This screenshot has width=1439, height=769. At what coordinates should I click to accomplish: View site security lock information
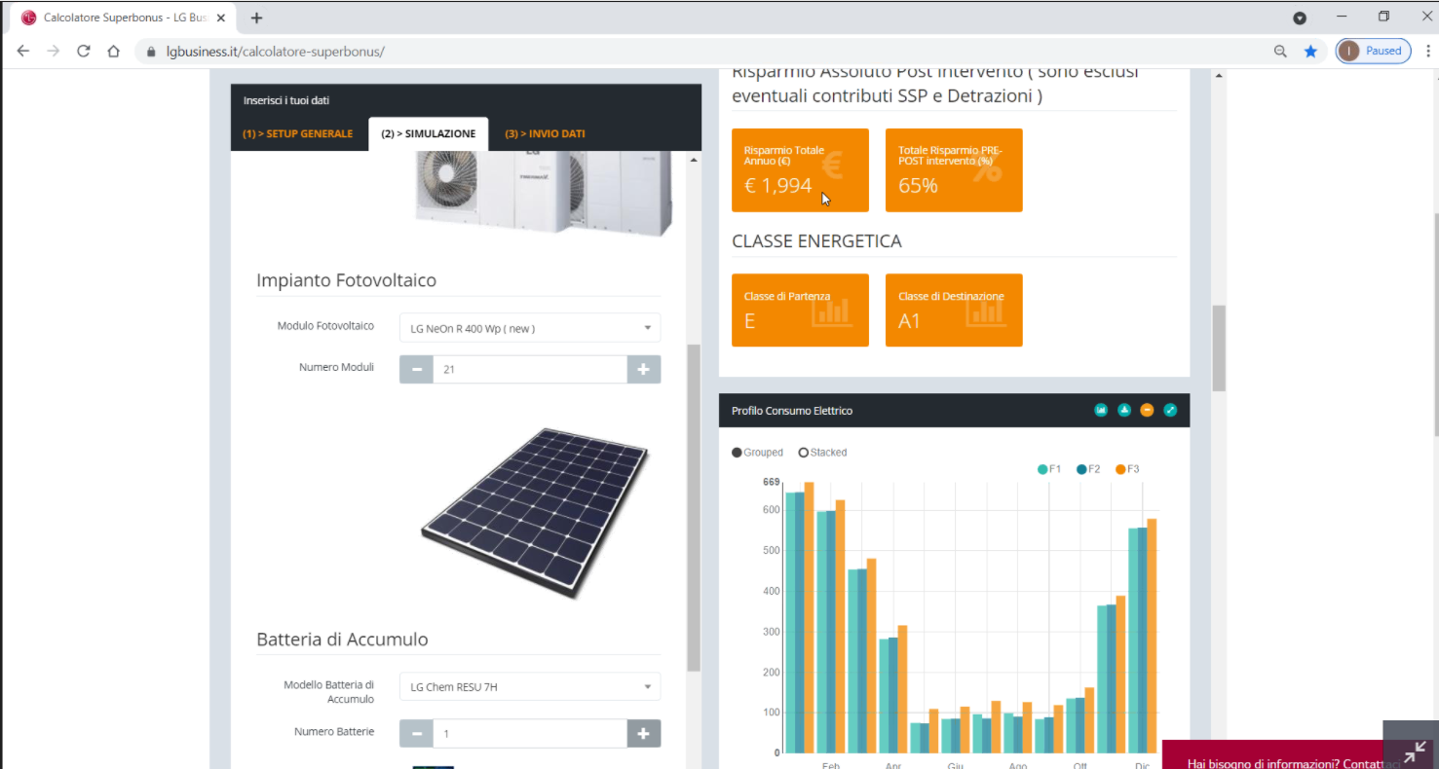(x=151, y=51)
